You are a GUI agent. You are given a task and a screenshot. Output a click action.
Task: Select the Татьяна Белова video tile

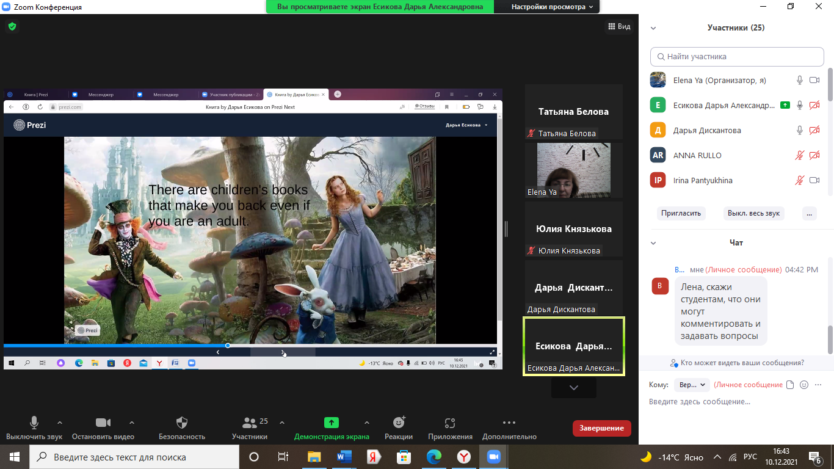573,112
